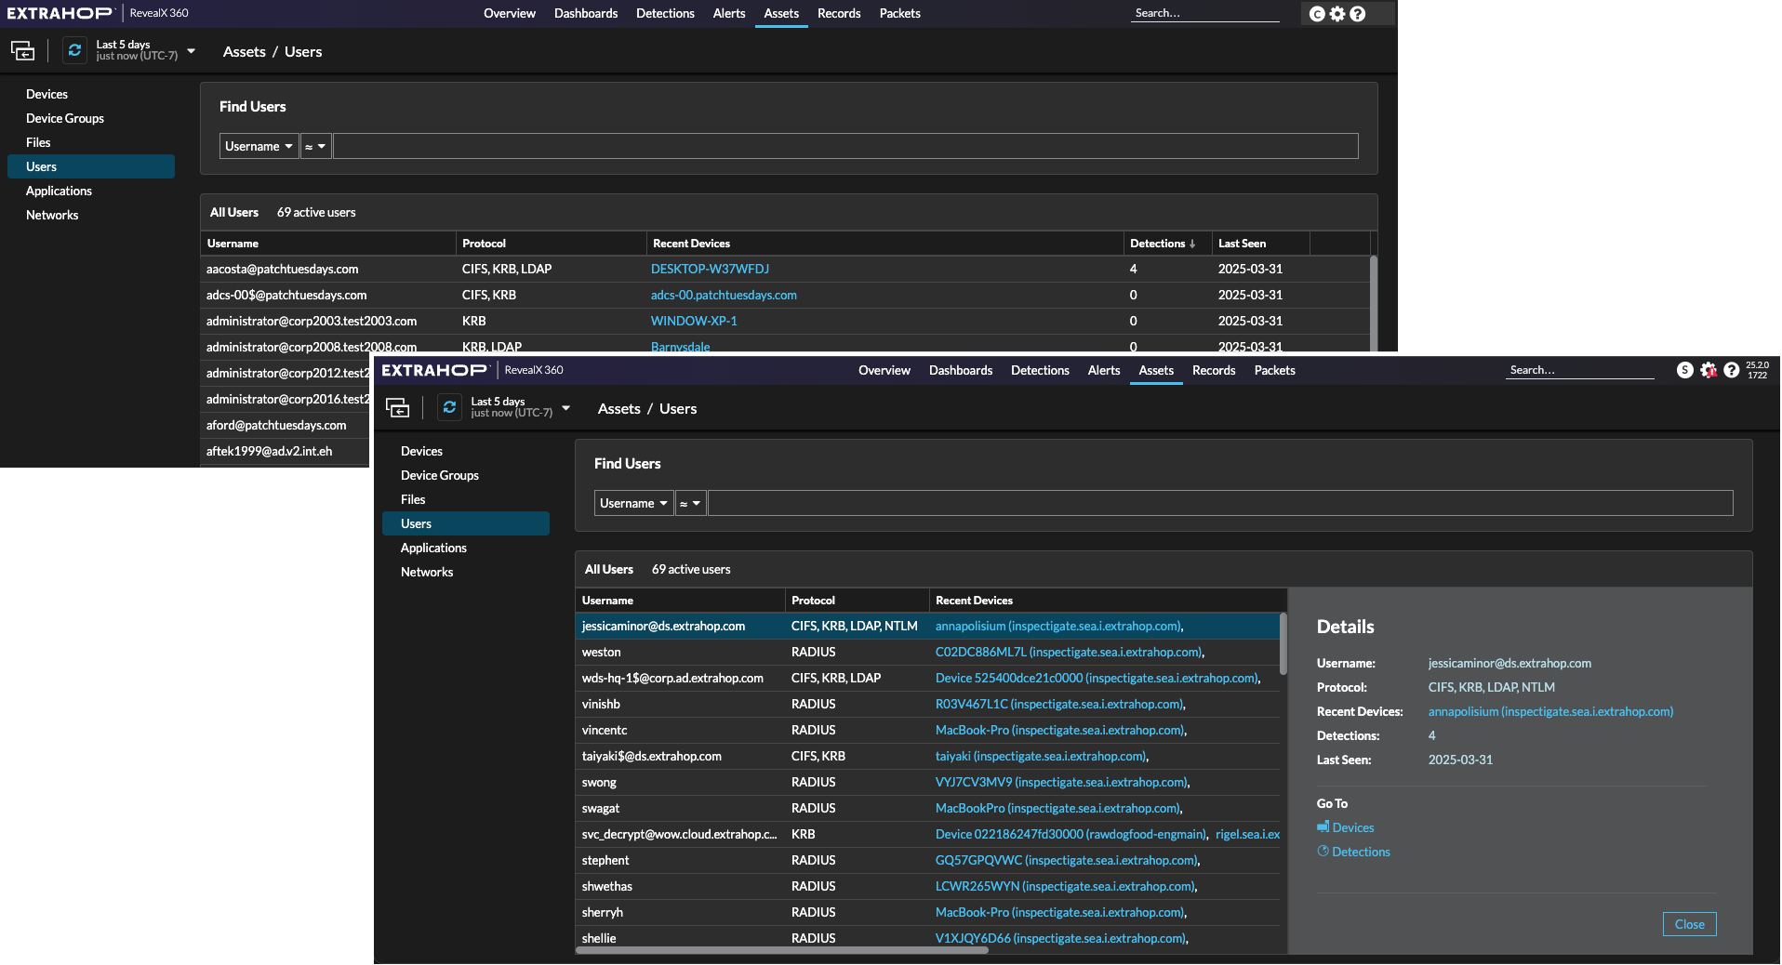
Task: Open the help question-mark icon in the back window
Action: pyautogui.click(x=1358, y=14)
